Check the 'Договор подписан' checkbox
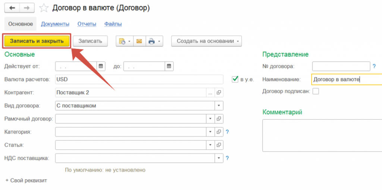This screenshot has width=382, height=190. tap(316, 91)
